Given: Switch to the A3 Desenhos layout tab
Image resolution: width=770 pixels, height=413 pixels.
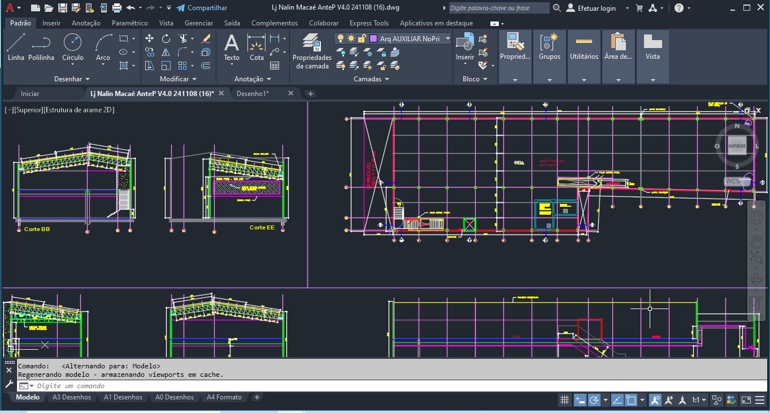Looking at the screenshot, I should (x=71, y=397).
